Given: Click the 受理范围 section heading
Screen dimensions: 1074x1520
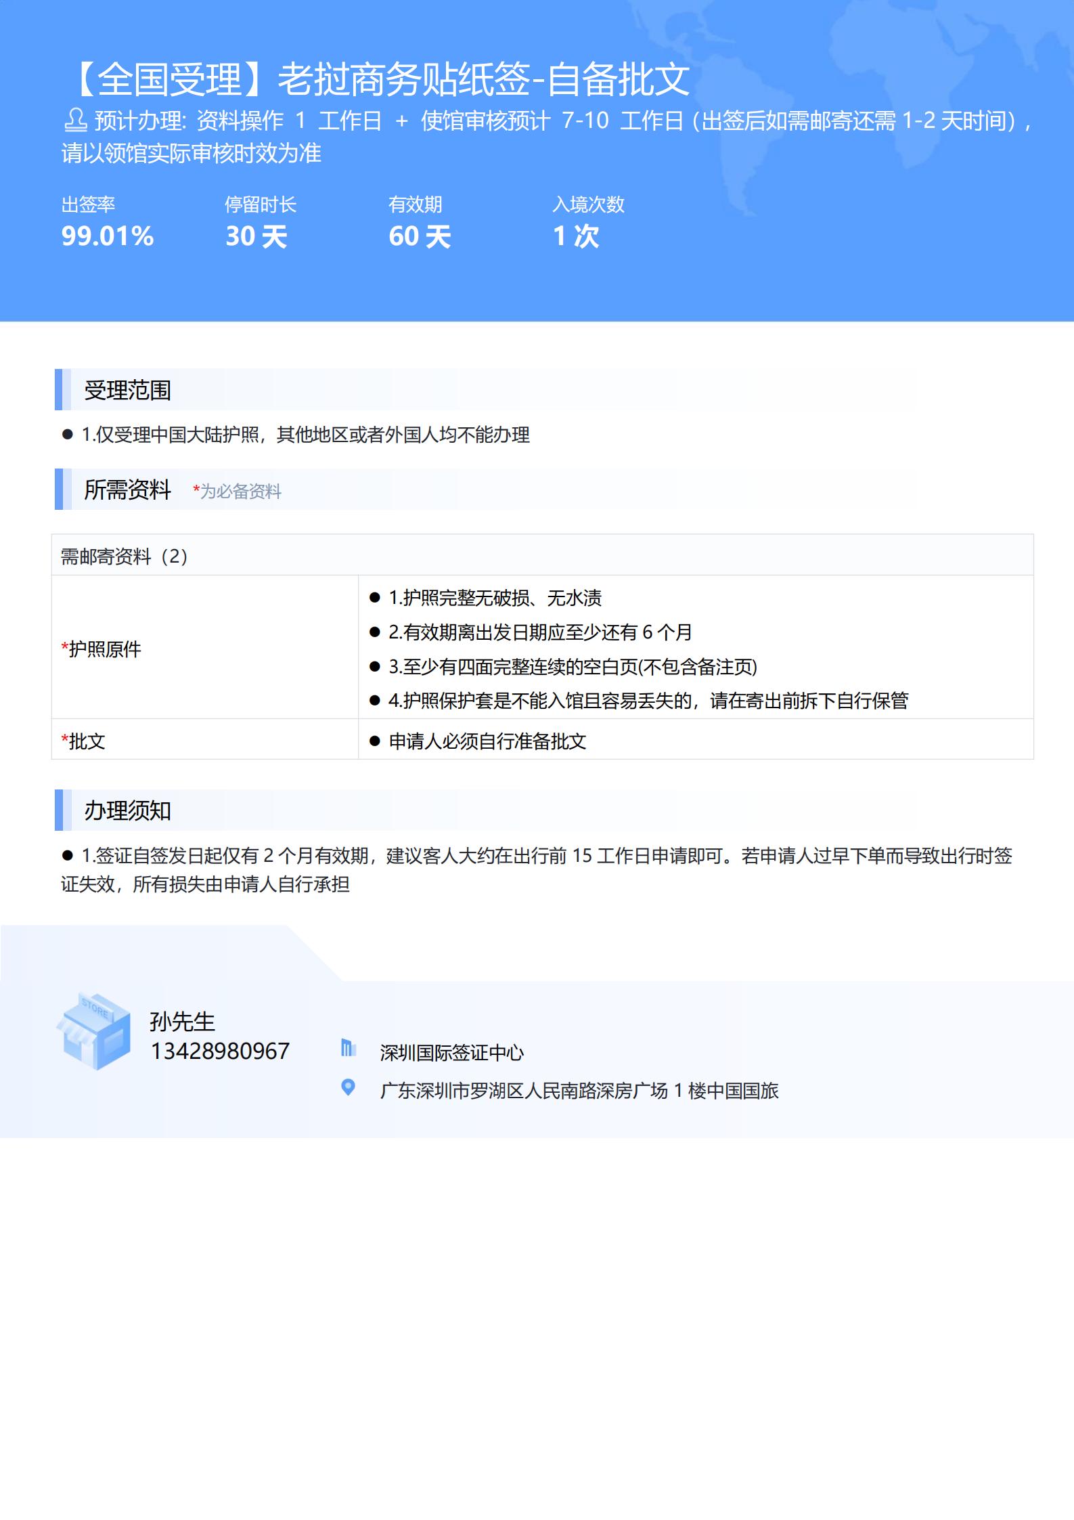Looking at the screenshot, I should click(127, 390).
